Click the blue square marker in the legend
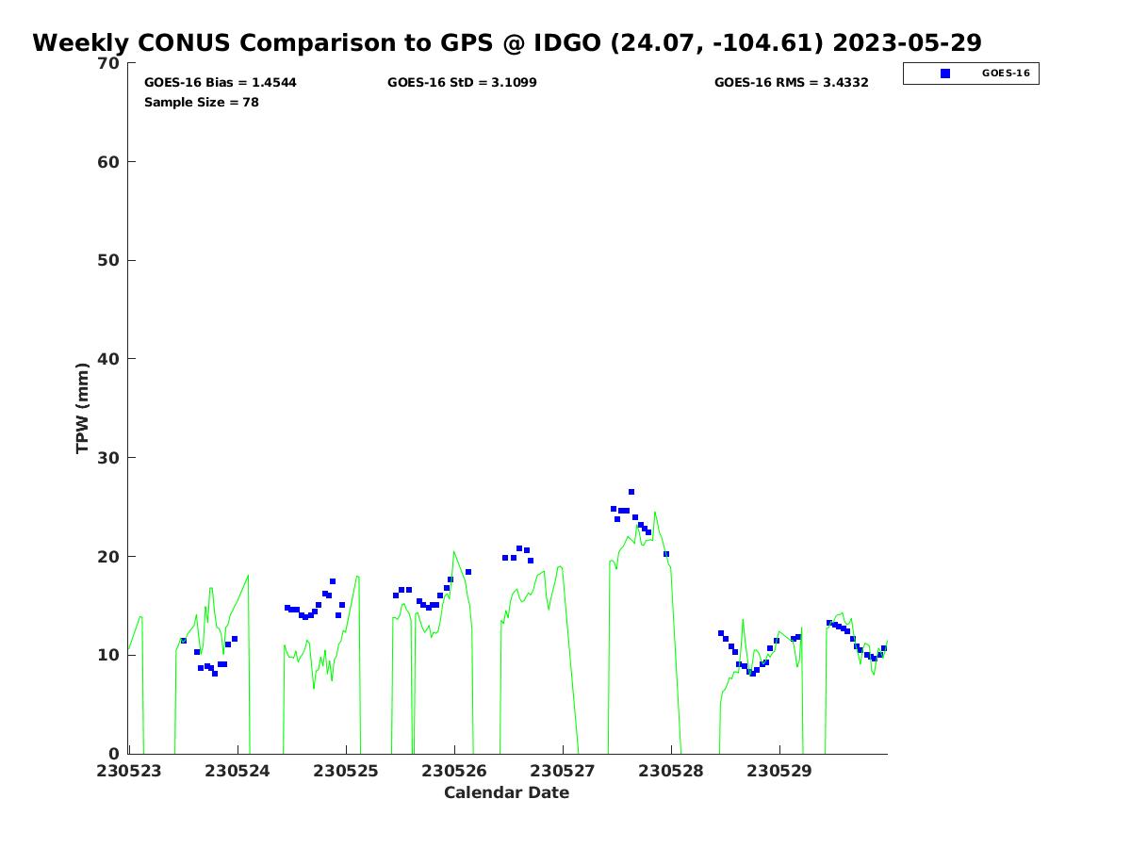The width and height of the screenshot is (1131, 848). [945, 73]
